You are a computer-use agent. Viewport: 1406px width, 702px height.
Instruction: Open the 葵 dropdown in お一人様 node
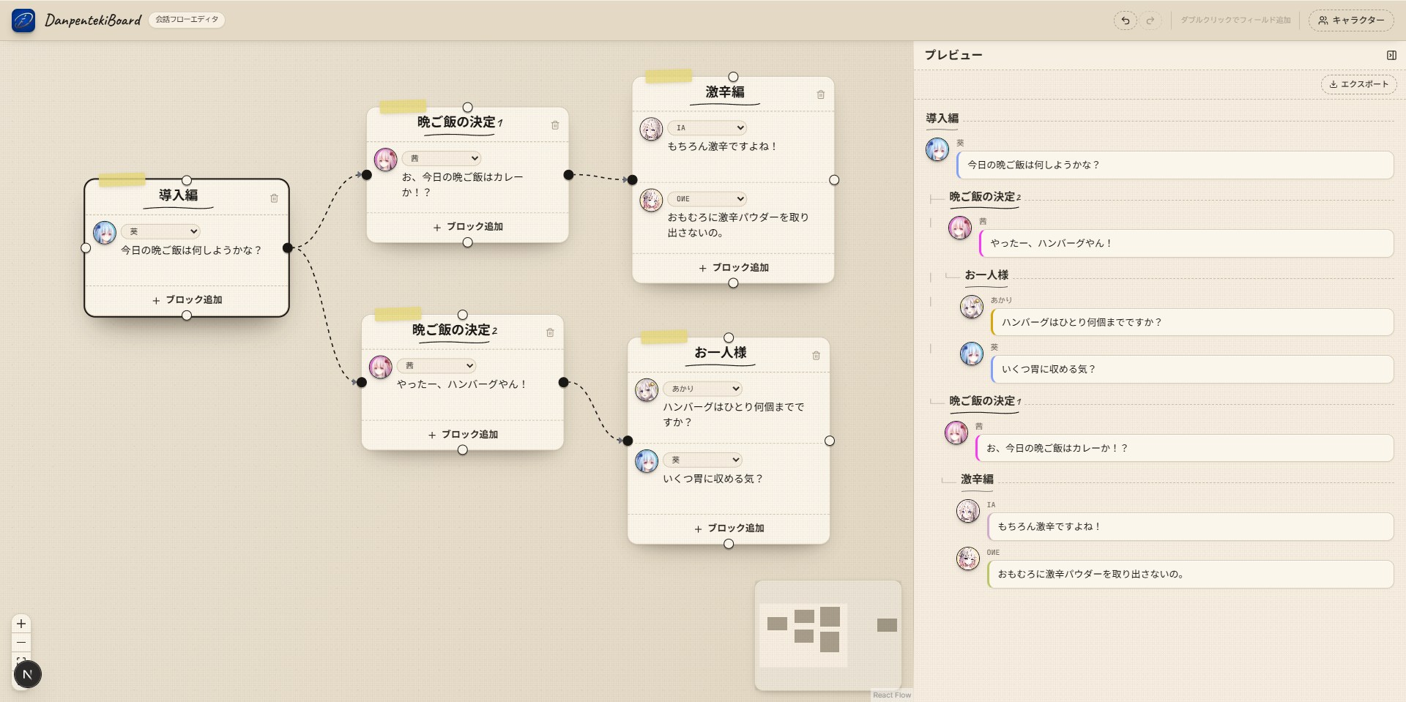pos(702,460)
